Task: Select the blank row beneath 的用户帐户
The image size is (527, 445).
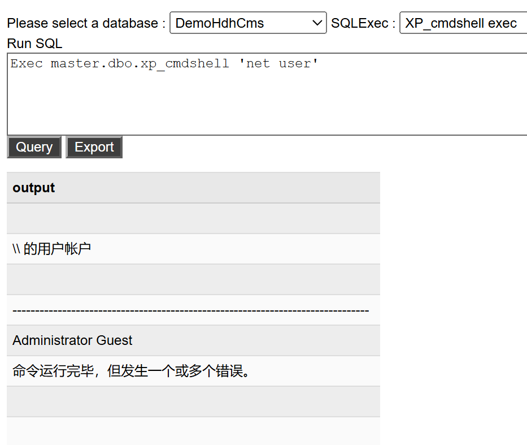Action: click(x=193, y=279)
